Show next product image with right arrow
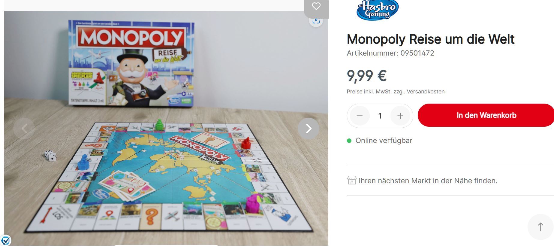The width and height of the screenshot is (554, 246). [309, 129]
